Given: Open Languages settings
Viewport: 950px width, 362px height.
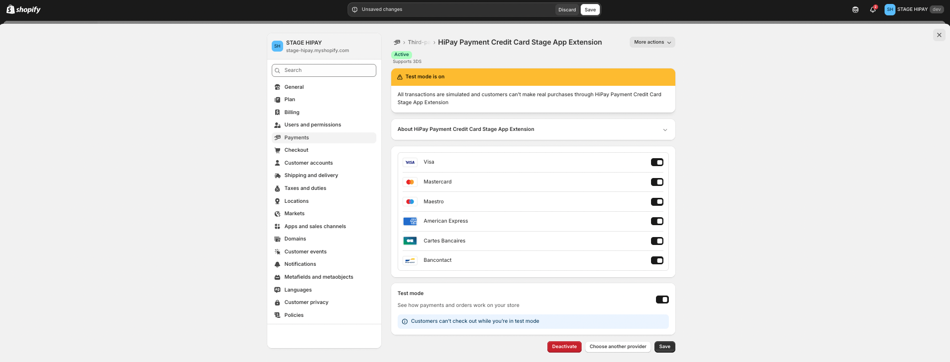Looking at the screenshot, I should pos(324,290).
